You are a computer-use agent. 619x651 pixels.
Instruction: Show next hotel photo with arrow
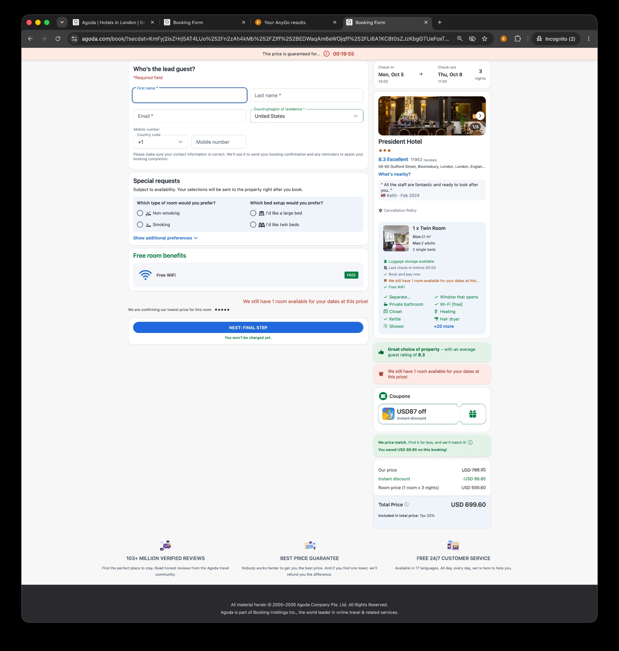[x=480, y=116]
